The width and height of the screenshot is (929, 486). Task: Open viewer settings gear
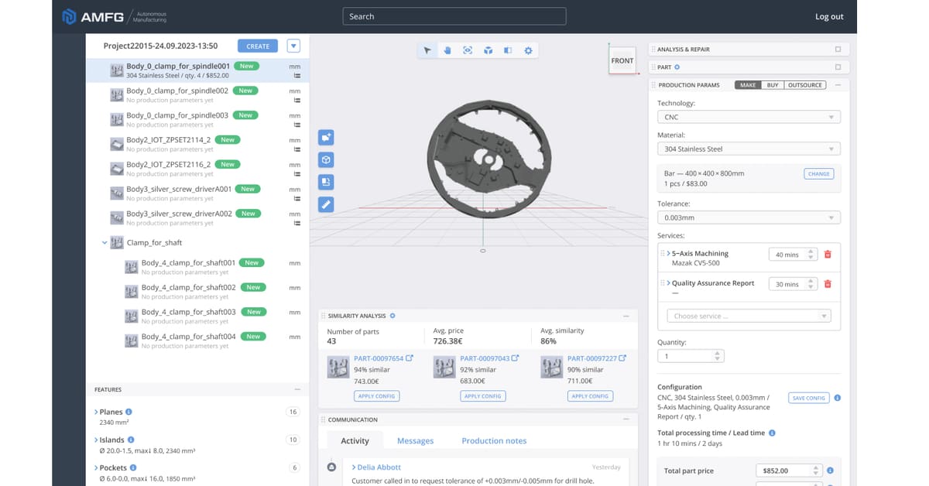click(528, 50)
